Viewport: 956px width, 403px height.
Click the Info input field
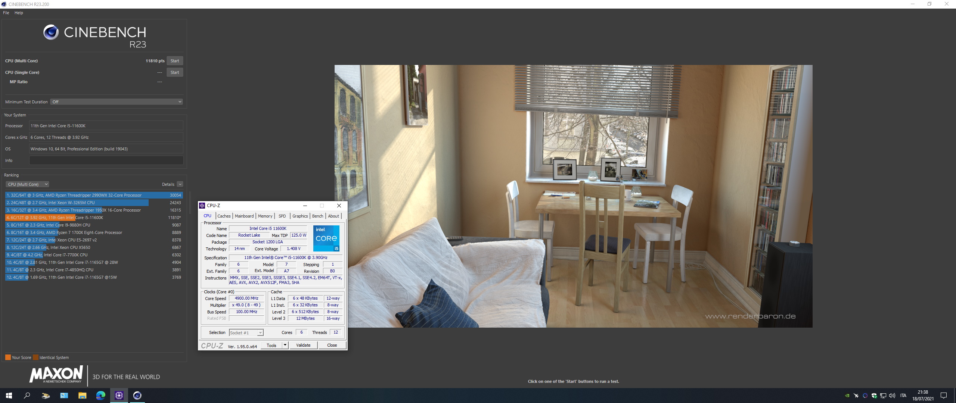[x=106, y=160]
